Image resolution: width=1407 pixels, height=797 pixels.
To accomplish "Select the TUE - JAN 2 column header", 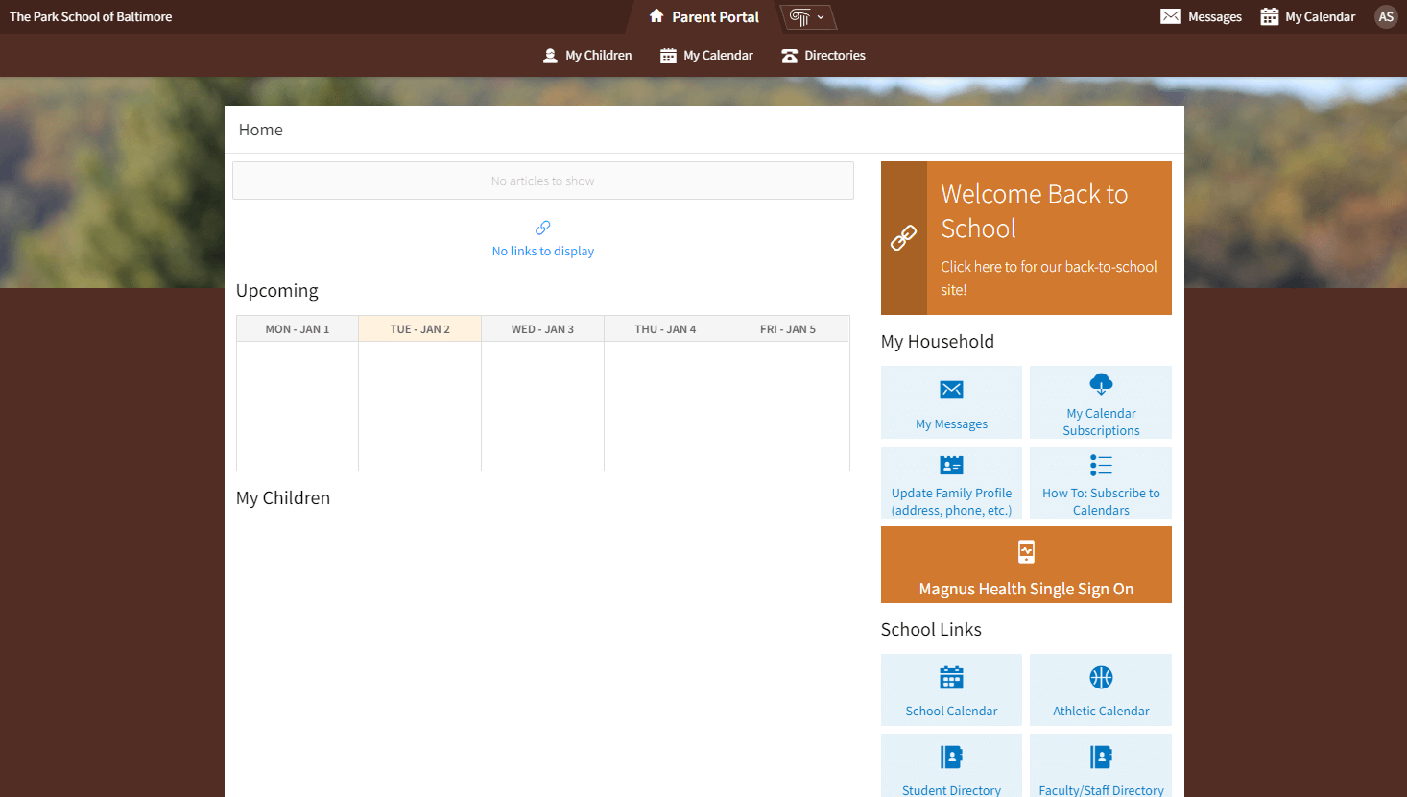I will (x=419, y=329).
